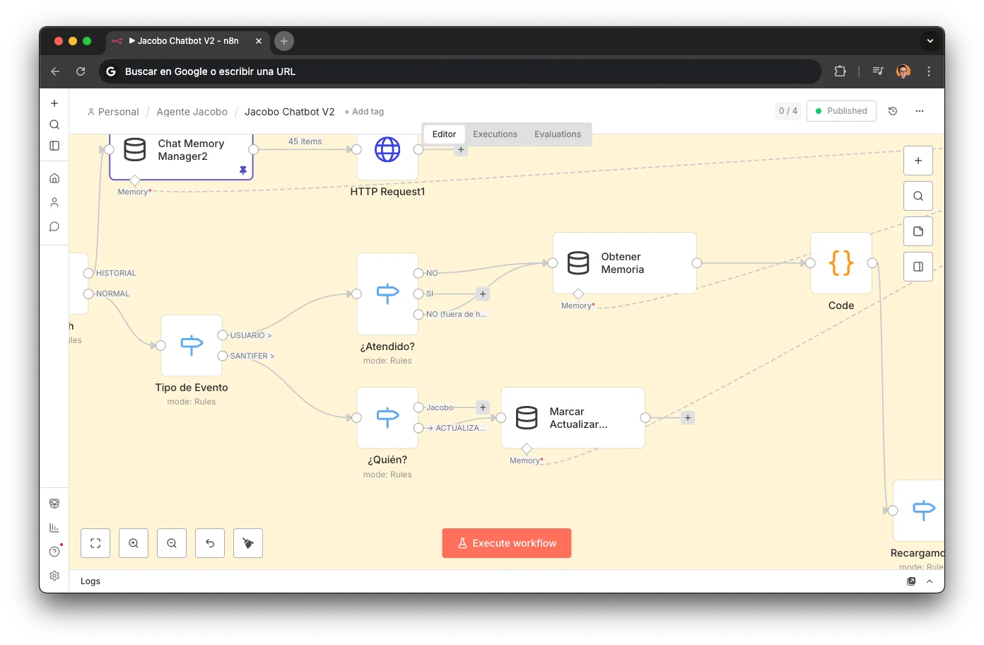
Task: Open Templates from the left sidebar
Action: [54, 503]
